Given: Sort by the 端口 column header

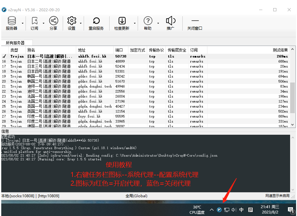Looking at the screenshot, I should tap(121, 50).
